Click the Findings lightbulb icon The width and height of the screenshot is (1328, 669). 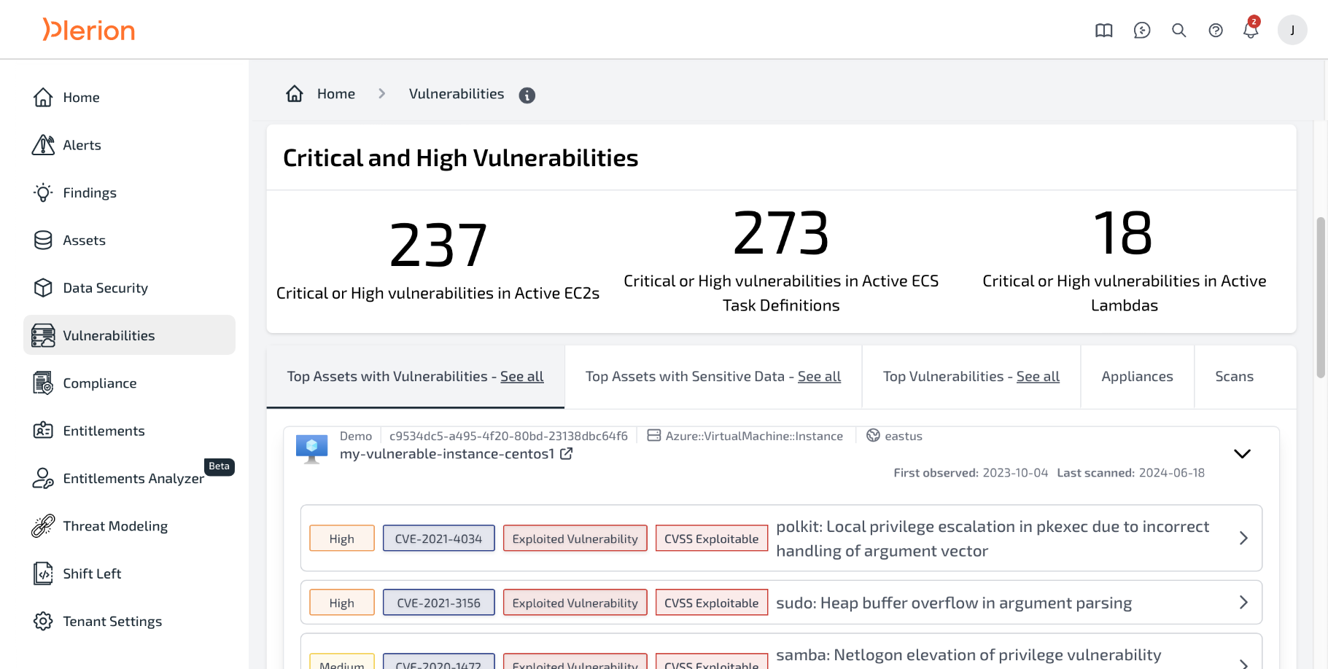pyautogui.click(x=43, y=192)
